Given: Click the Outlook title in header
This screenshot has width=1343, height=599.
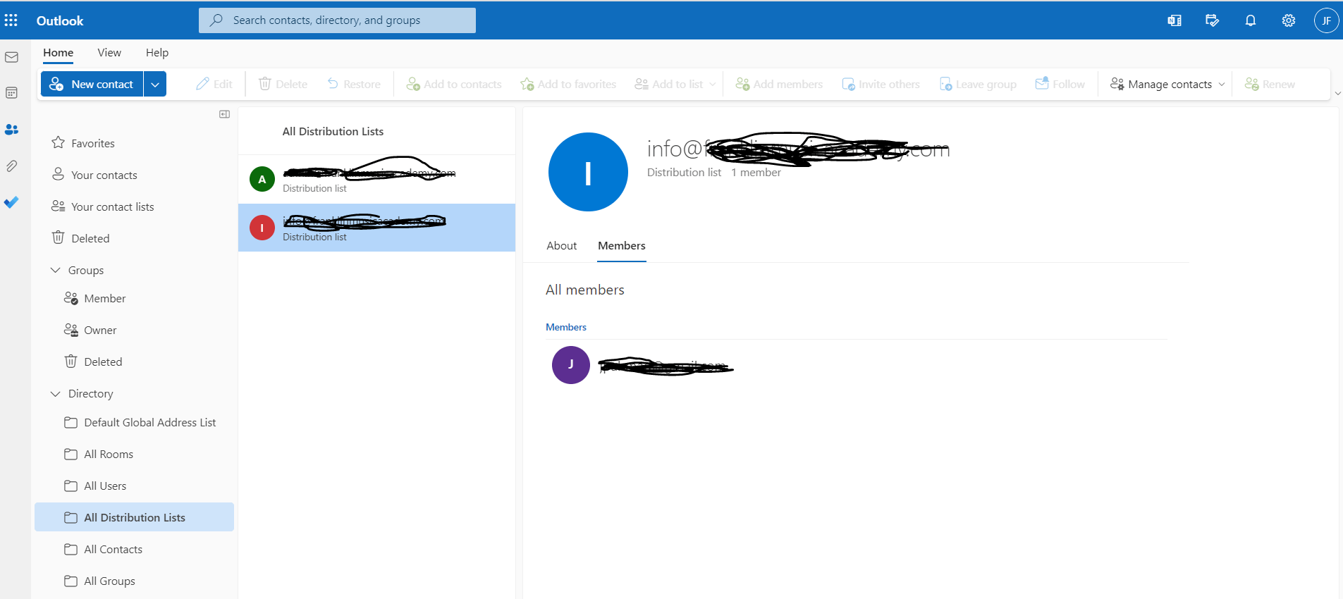Looking at the screenshot, I should 60,20.
